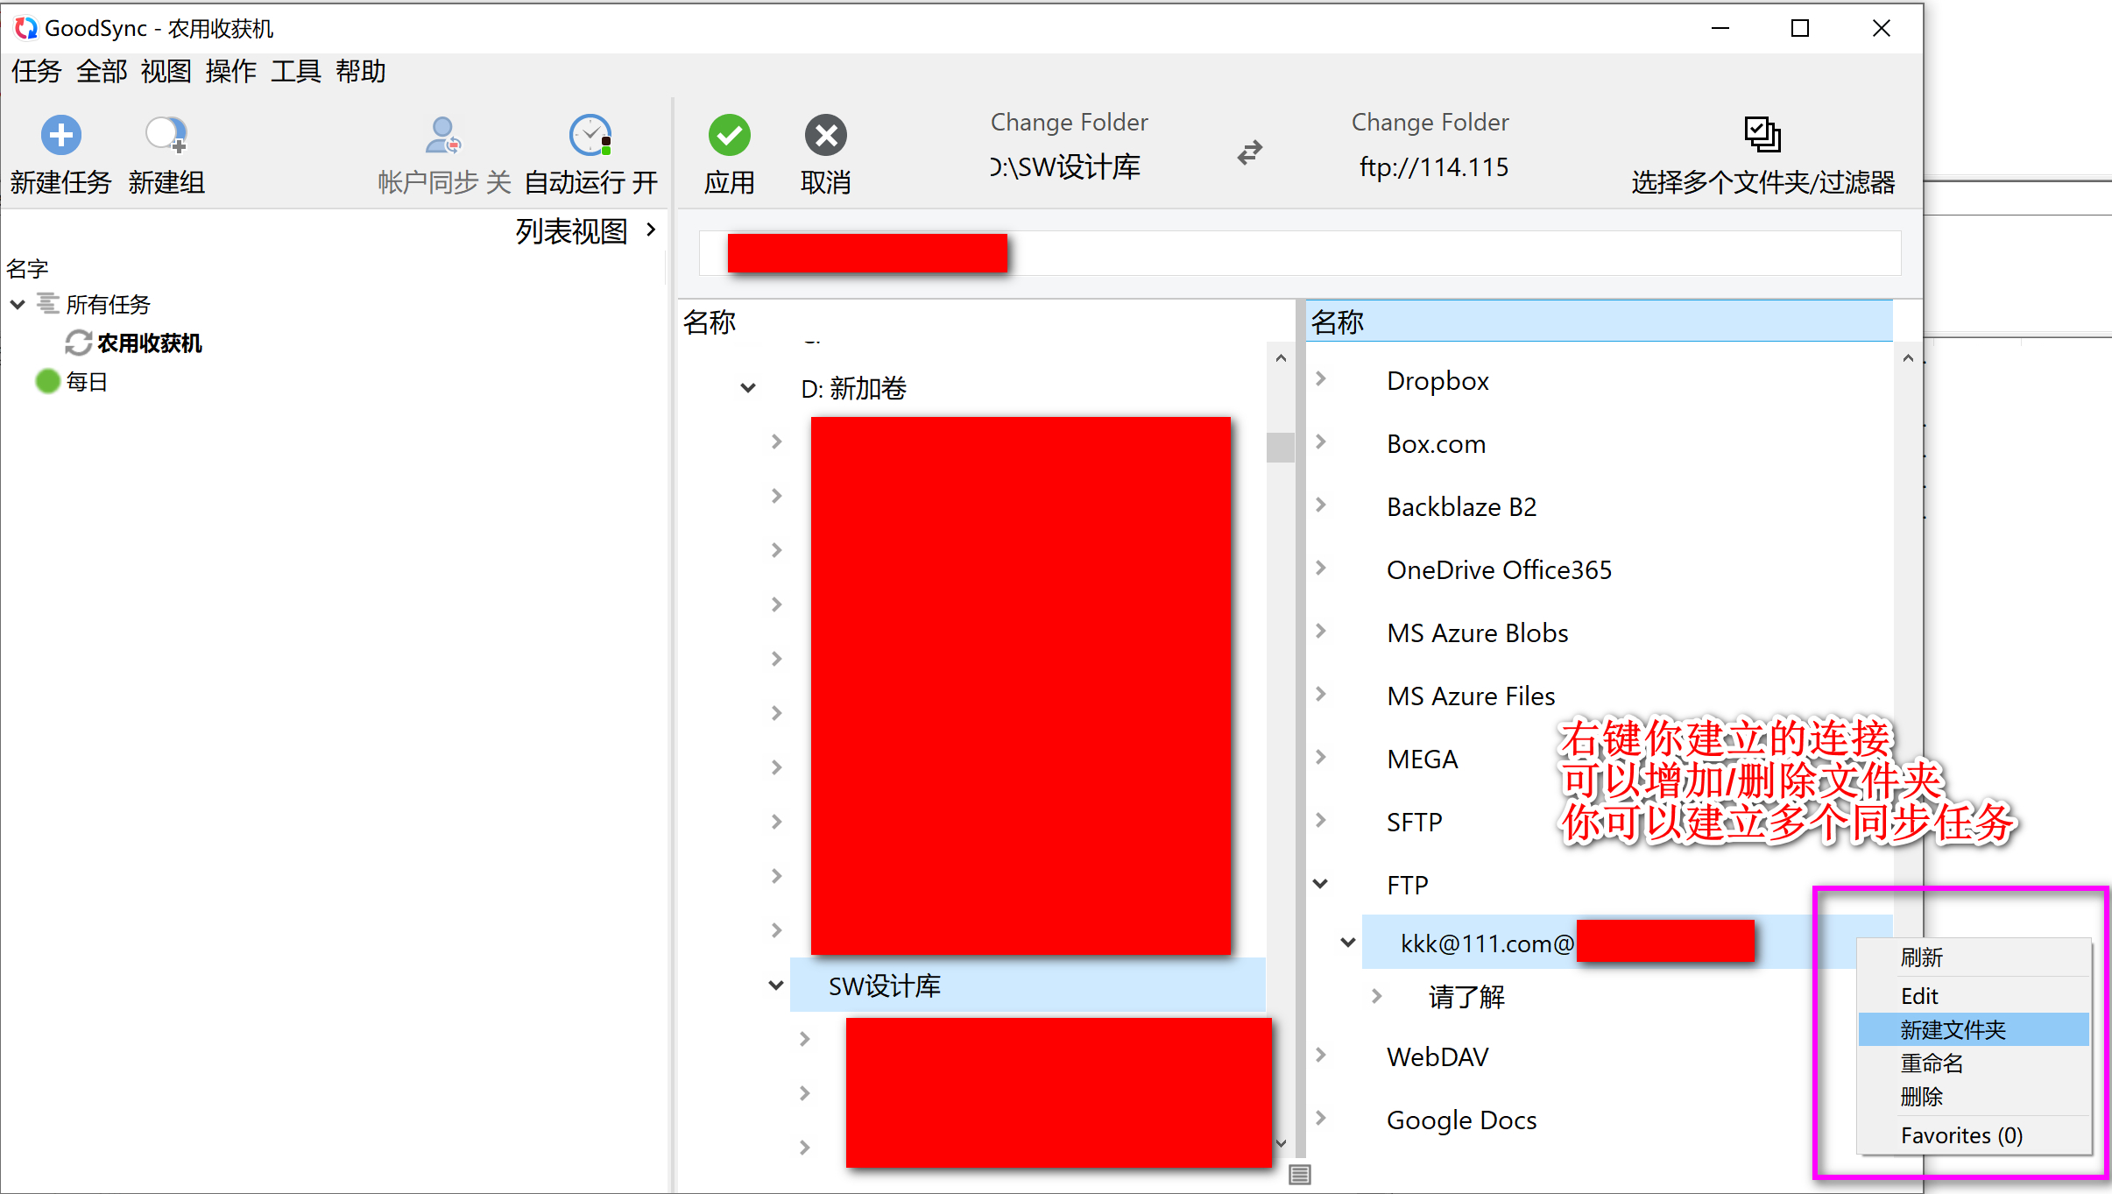The image size is (2112, 1194).
Task: Click the sync icon beside 农用收获机 task
Action: [x=78, y=343]
